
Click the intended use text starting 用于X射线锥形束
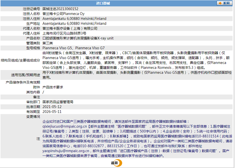pyautogui.click(x=137, y=75)
